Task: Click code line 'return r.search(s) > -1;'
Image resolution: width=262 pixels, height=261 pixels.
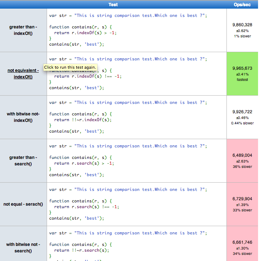Action: pyautogui.click(x=84, y=164)
